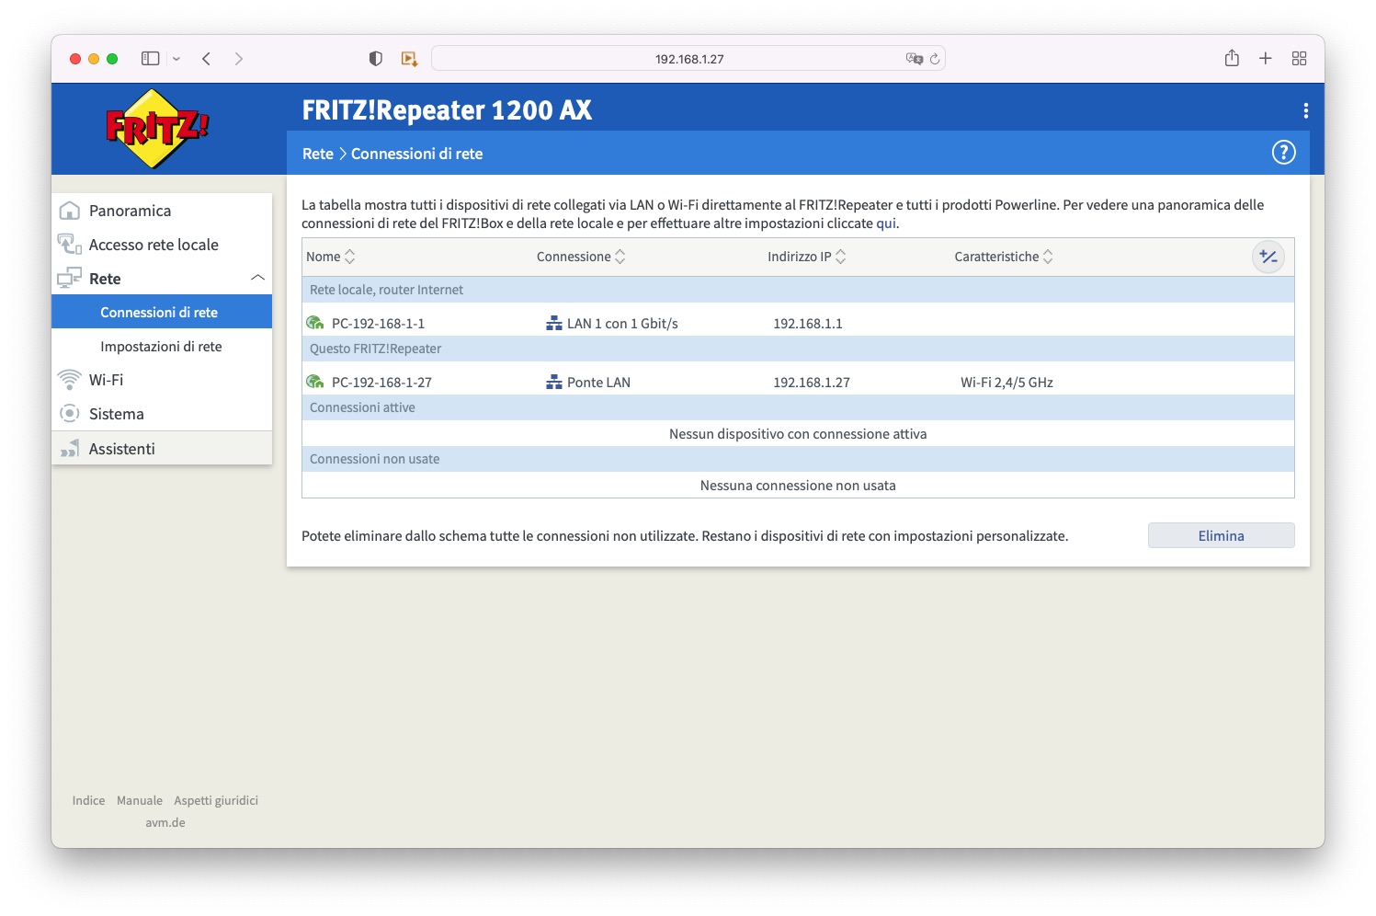Go forward with the browser forward arrow
Image resolution: width=1376 pixels, height=916 pixels.
(x=239, y=58)
